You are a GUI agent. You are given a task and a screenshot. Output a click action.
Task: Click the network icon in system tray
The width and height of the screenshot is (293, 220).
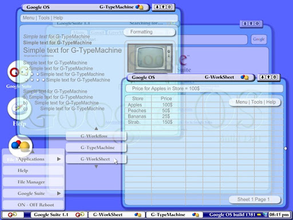(265, 214)
